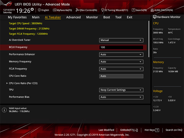Click the 19:26 clock display

[23, 11]
